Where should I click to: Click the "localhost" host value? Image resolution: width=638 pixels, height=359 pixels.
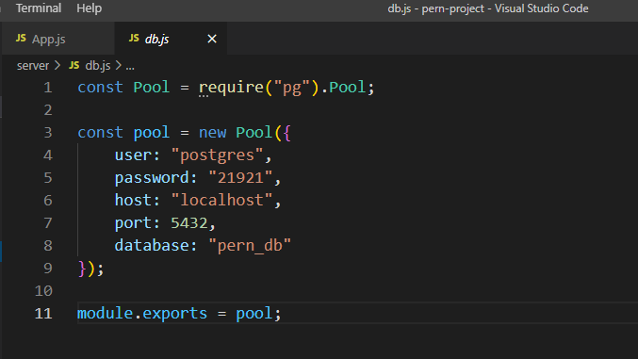point(221,201)
